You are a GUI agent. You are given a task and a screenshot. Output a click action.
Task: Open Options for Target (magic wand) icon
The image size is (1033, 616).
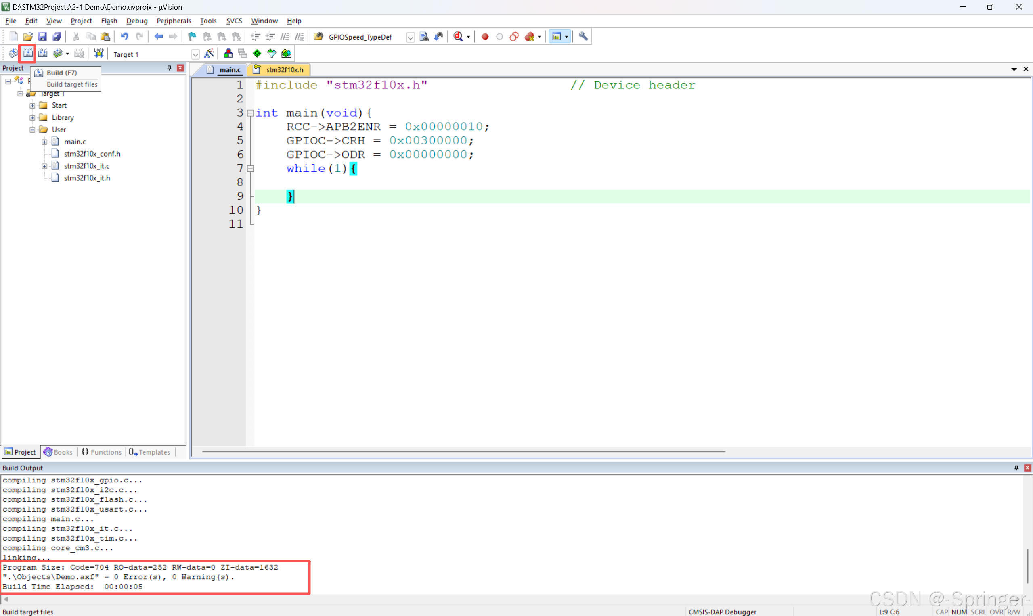coord(209,53)
